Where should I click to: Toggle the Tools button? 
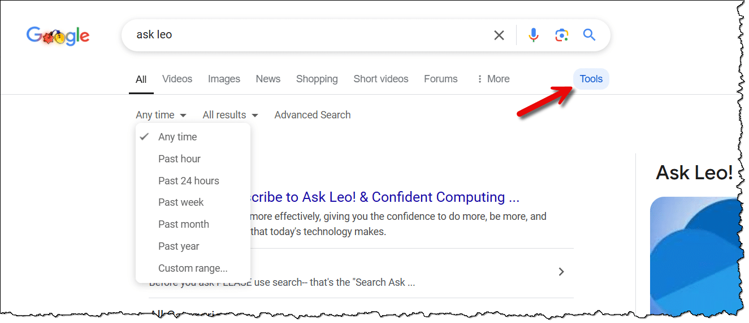pyautogui.click(x=591, y=79)
